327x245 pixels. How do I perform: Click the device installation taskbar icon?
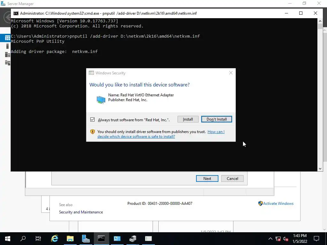133,239
